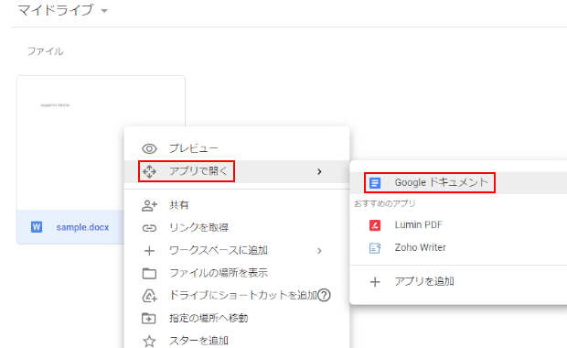Viewport: 567px width, 348px height.
Task: Select ドライブにショートカットを追加 entry
Action: (x=237, y=296)
